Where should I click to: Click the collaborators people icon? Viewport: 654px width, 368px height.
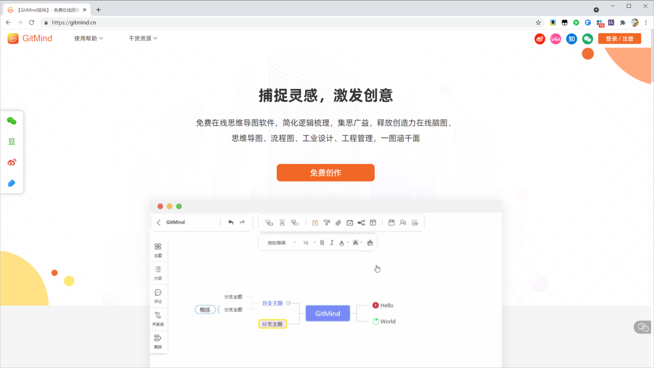(403, 223)
